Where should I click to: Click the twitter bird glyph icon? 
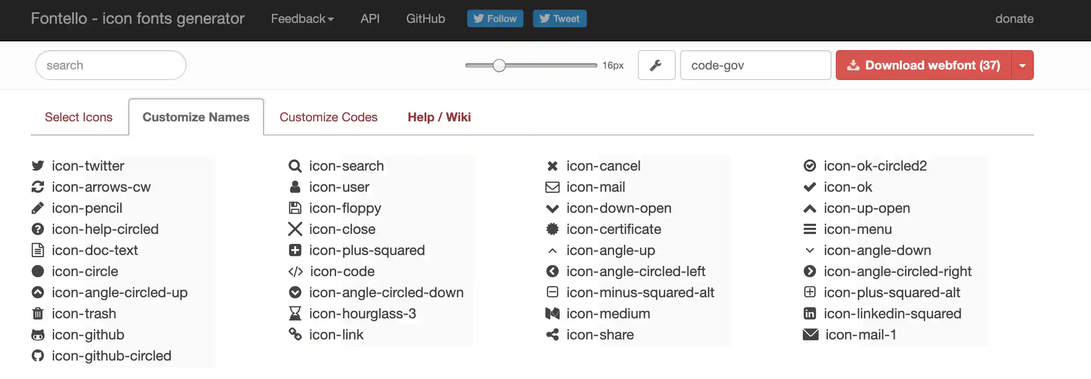38,166
